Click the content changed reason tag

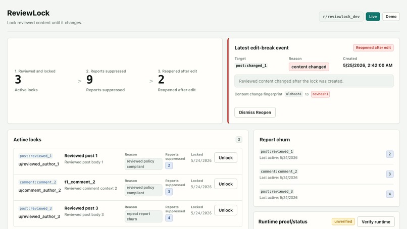click(x=309, y=67)
